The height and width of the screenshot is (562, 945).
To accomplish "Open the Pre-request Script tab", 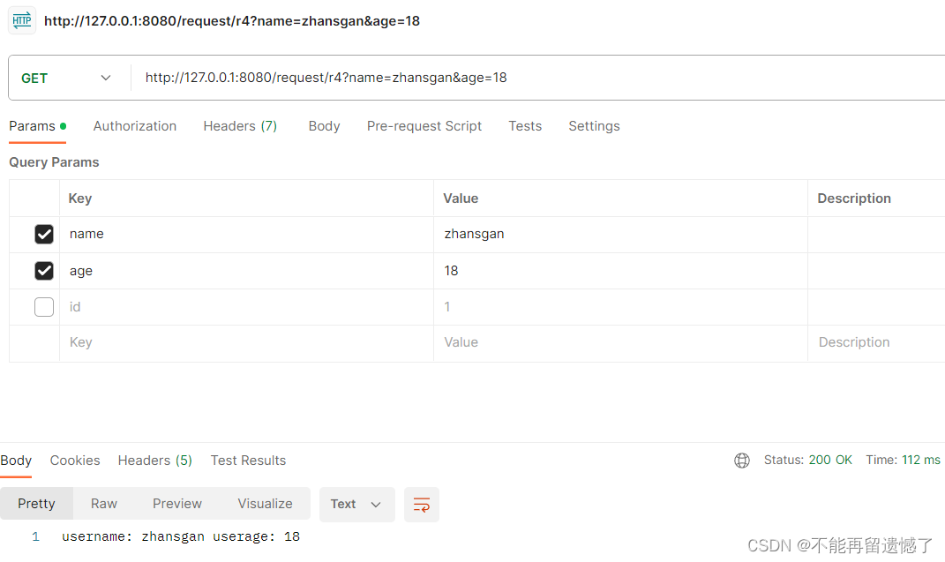I will [424, 126].
